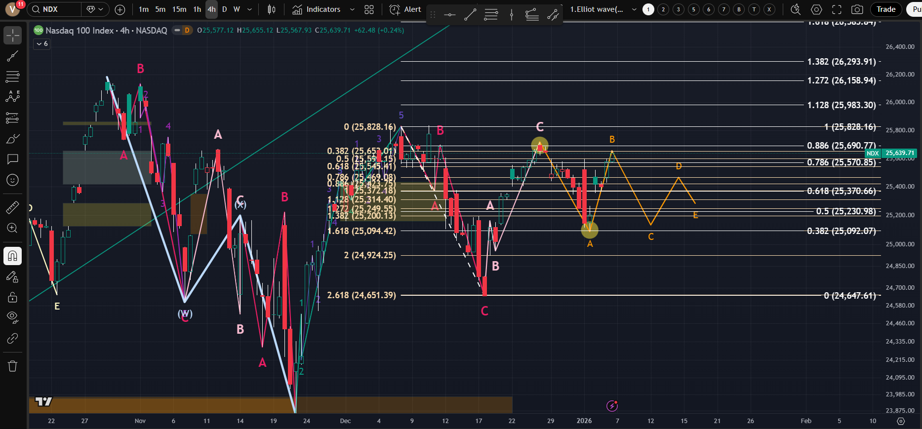Open the trend line tools
This screenshot has width=922, height=429.
tap(12, 56)
